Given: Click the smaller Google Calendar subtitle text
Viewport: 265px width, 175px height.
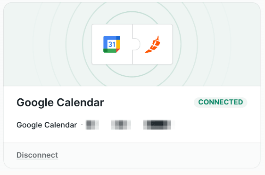Looking at the screenshot, I should tap(47, 125).
